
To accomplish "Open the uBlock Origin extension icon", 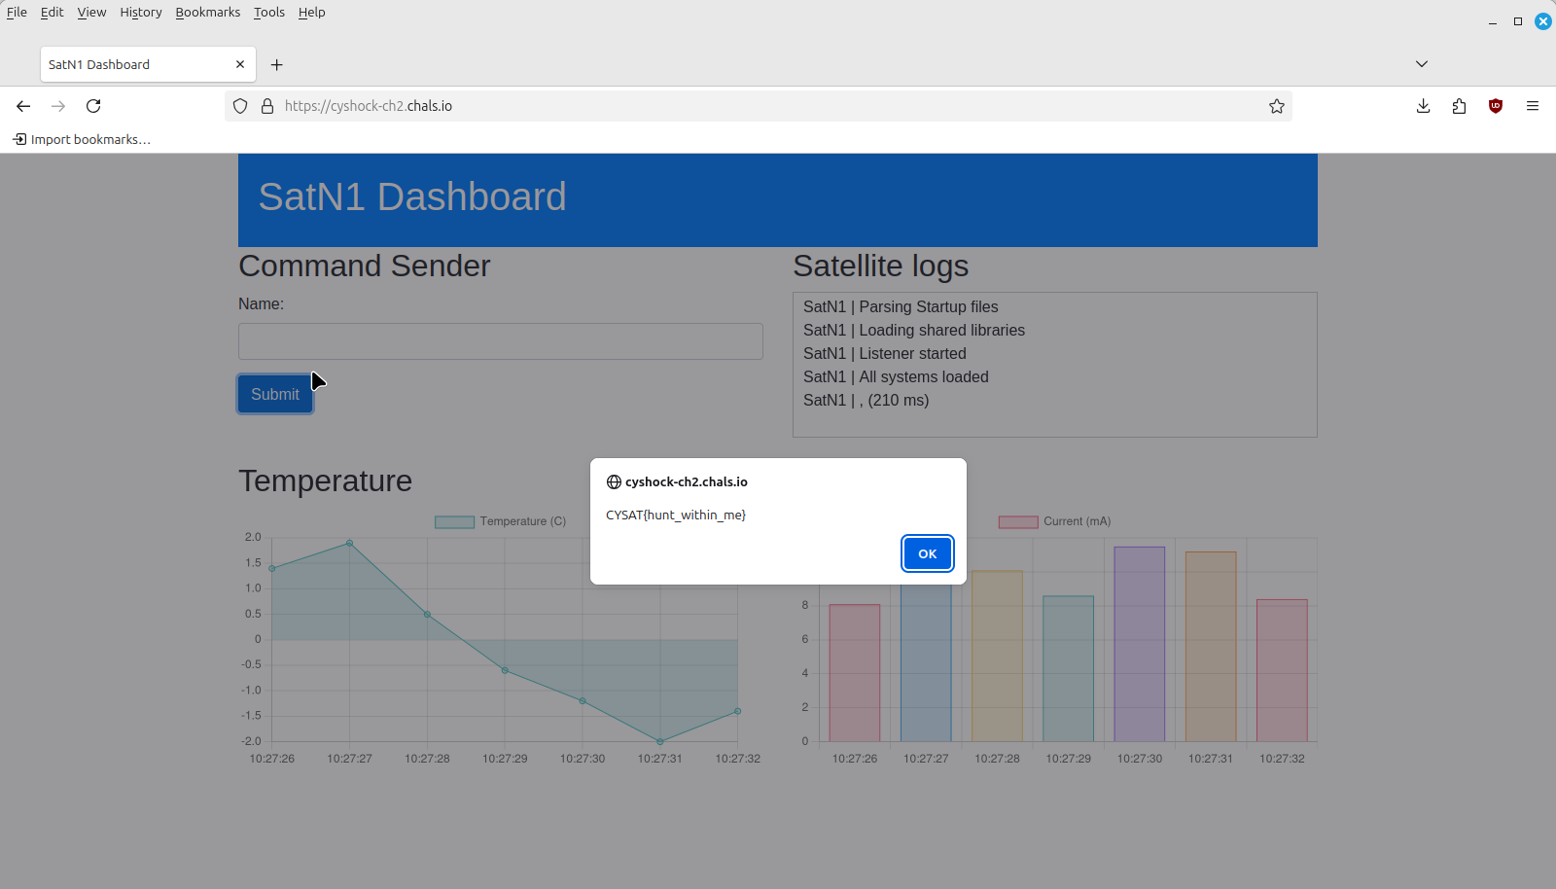I will (1495, 106).
